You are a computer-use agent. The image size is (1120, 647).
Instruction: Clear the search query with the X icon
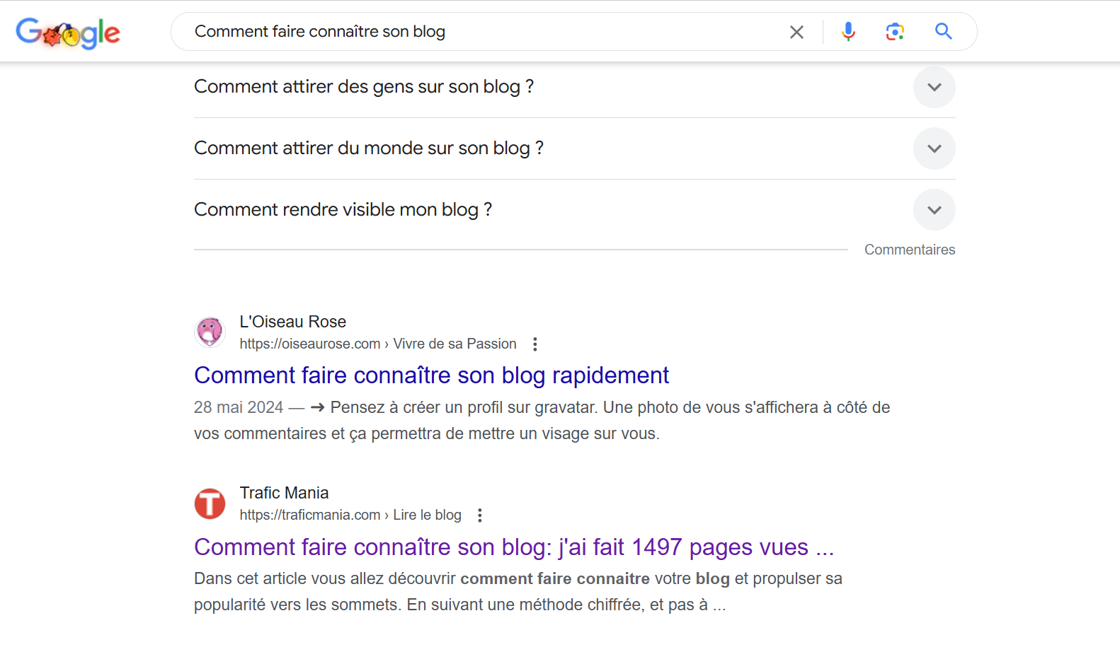[796, 32]
